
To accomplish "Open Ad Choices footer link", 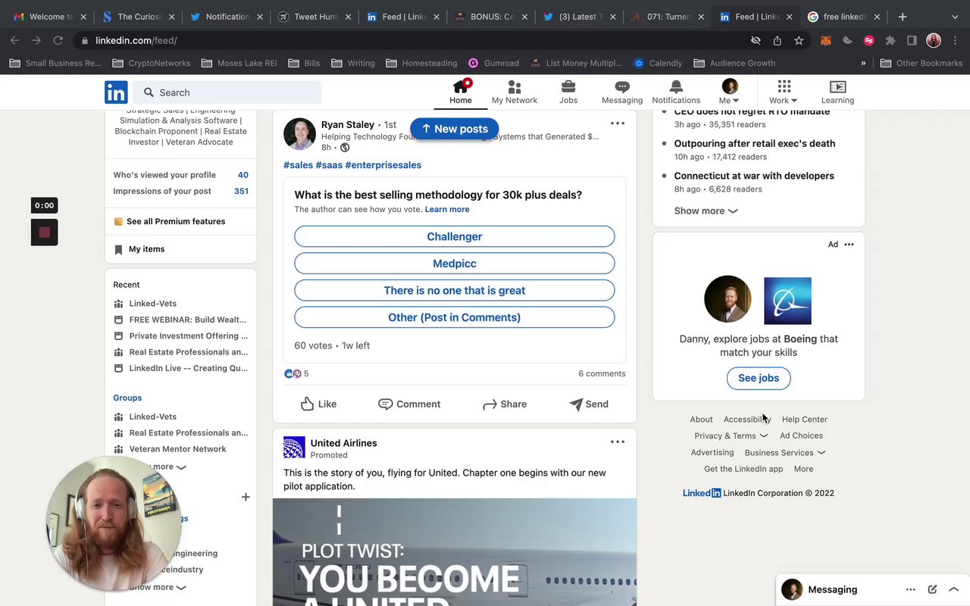I will tap(801, 436).
